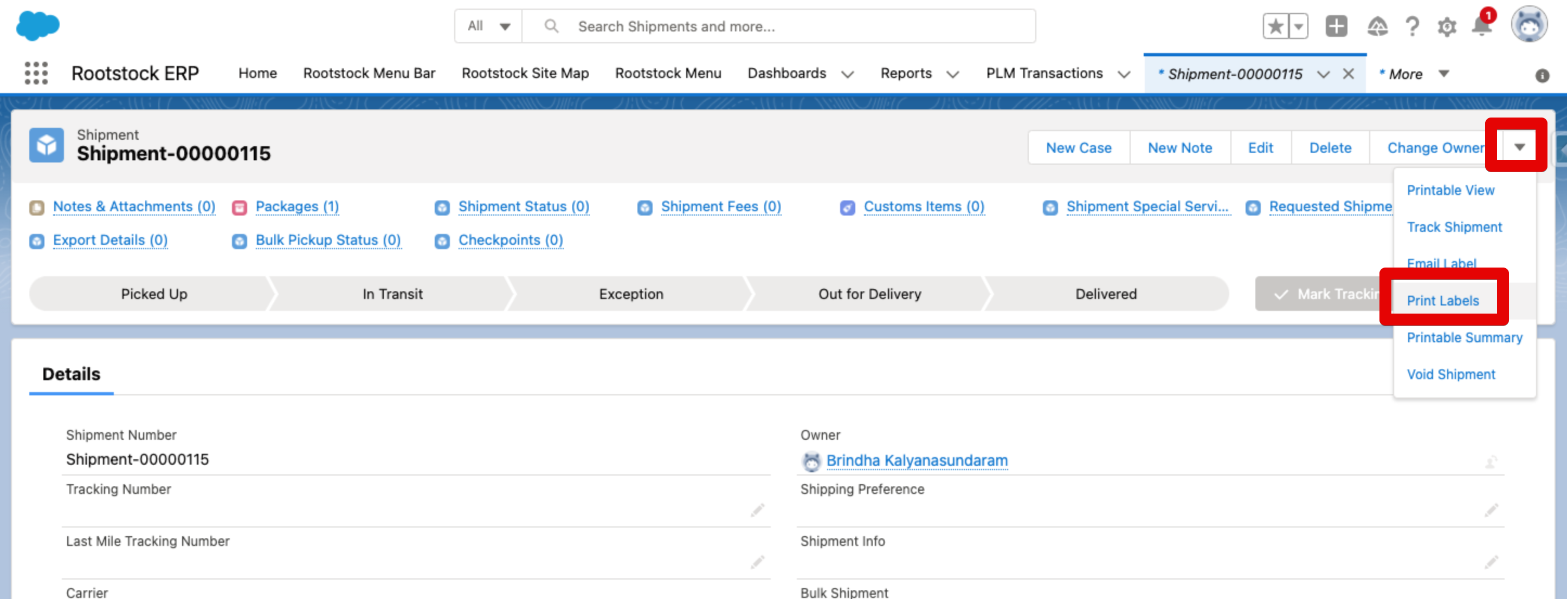Select the Details tab
1567x599 pixels.
pos(71,374)
